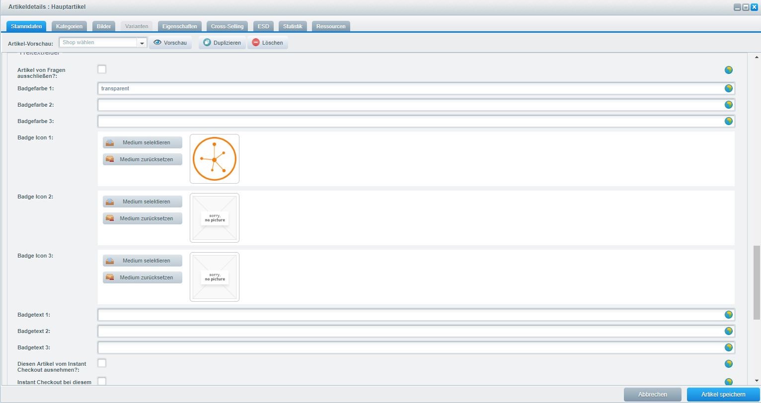
Task: Click the Badgetext 1 input field
Action: point(416,315)
